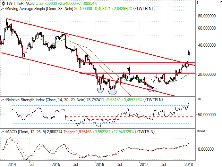Viewport: 222px width, 167px height.
Task: Click the red Trigger 1,975466 label
Action: point(77,132)
